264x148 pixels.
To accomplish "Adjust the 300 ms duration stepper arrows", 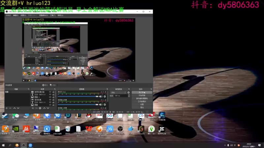I will [129, 96].
